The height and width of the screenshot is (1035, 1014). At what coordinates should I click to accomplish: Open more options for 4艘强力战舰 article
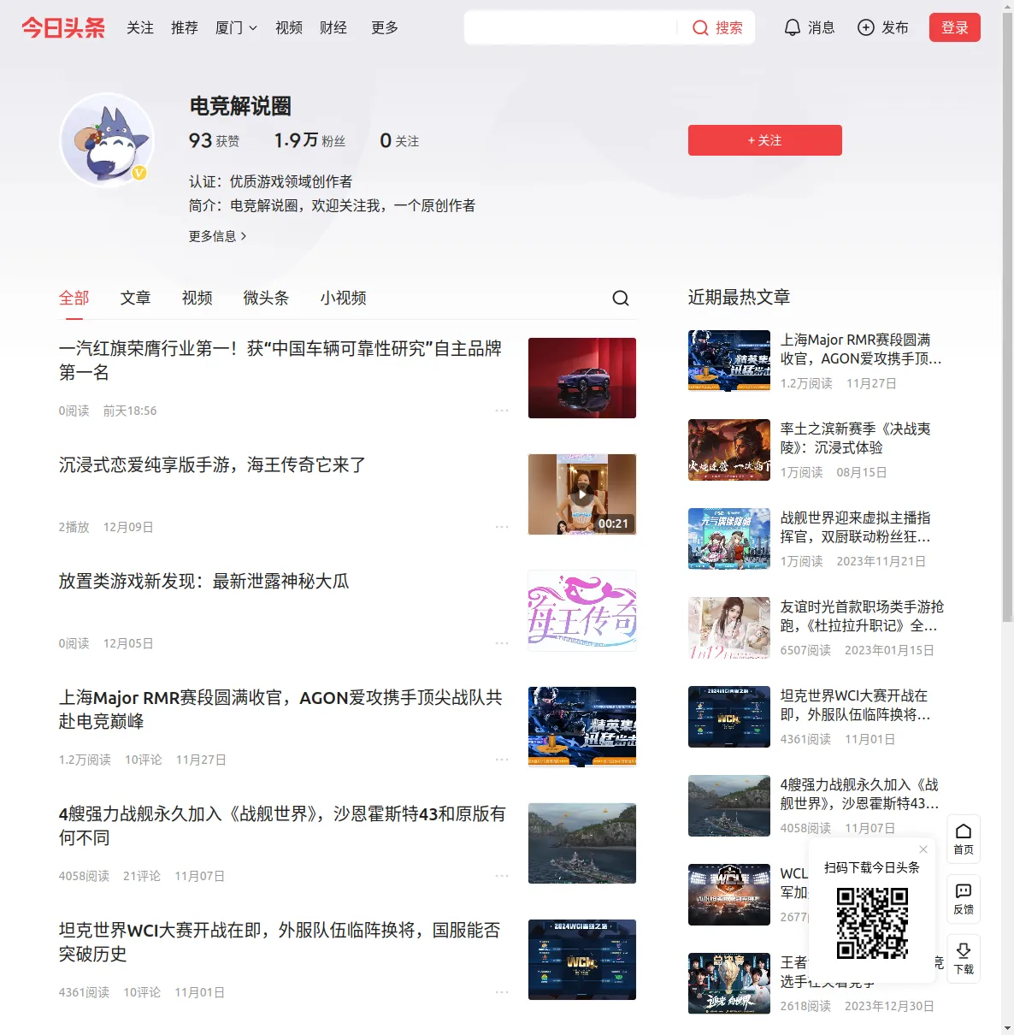(502, 876)
